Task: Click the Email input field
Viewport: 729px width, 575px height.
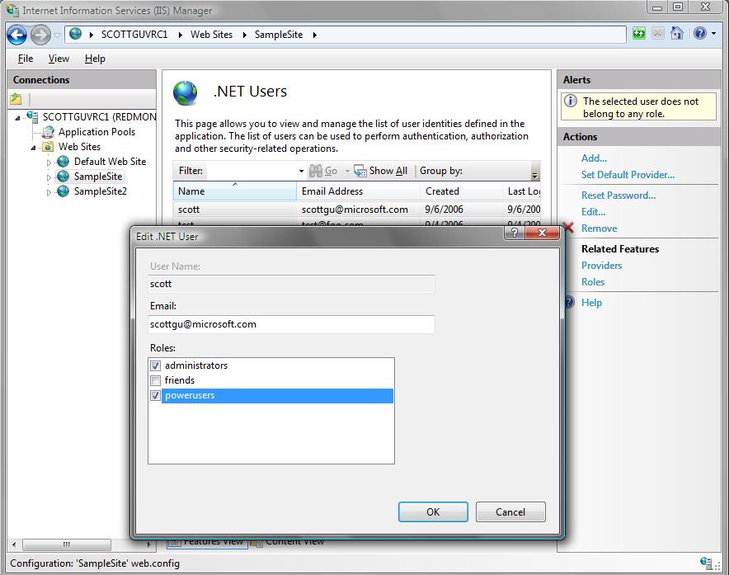Action: [x=291, y=324]
